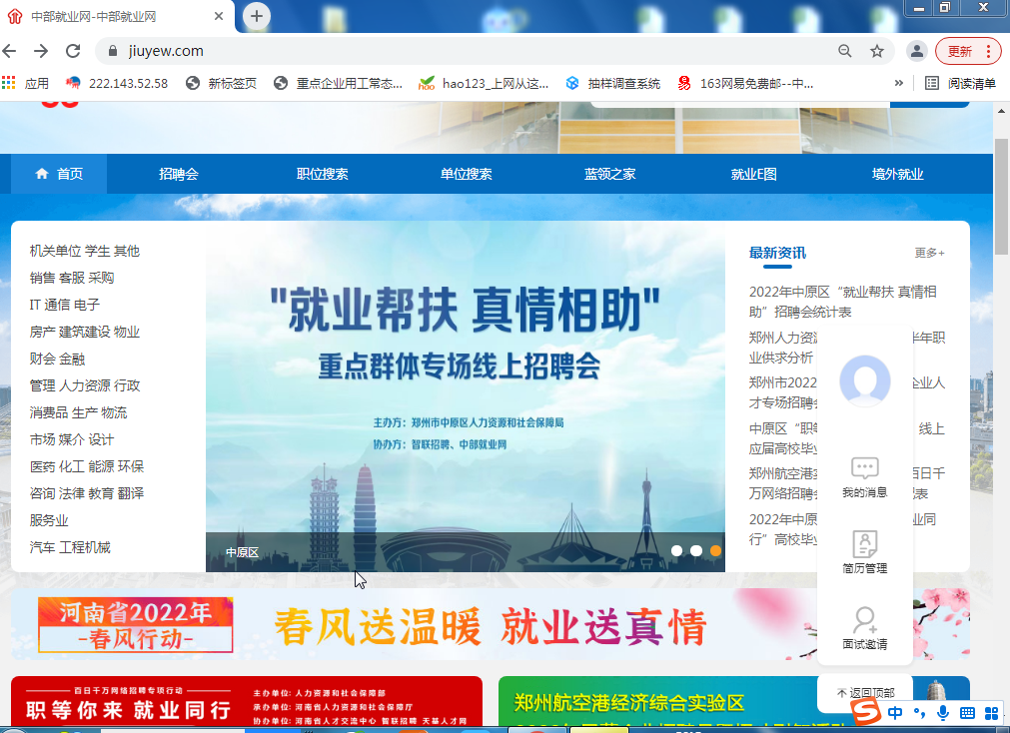Viewport: 1010px width, 733px height.
Task: Open the 新标签页 bookmark
Action: click(221, 83)
